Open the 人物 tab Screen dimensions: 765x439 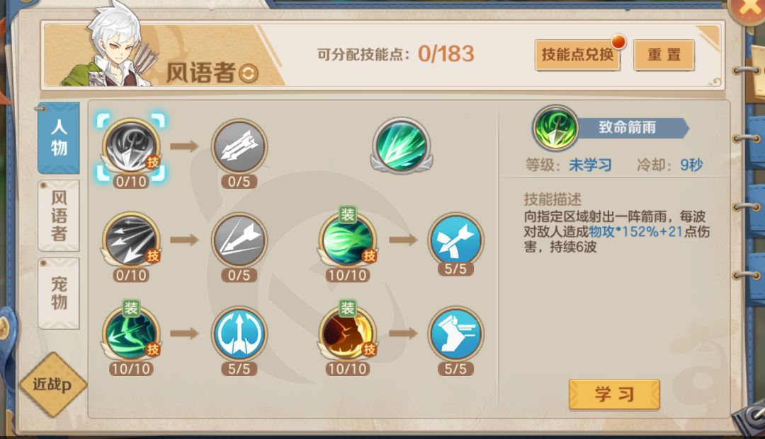pos(59,138)
